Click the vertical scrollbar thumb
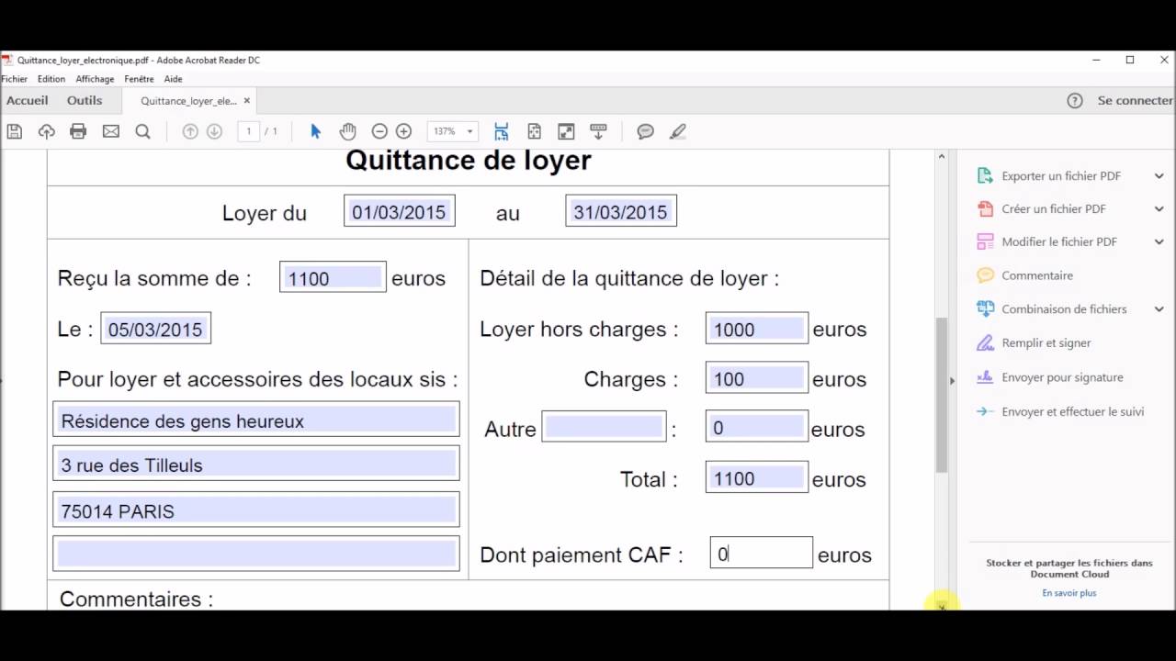The height and width of the screenshot is (661, 1176). pos(941,395)
